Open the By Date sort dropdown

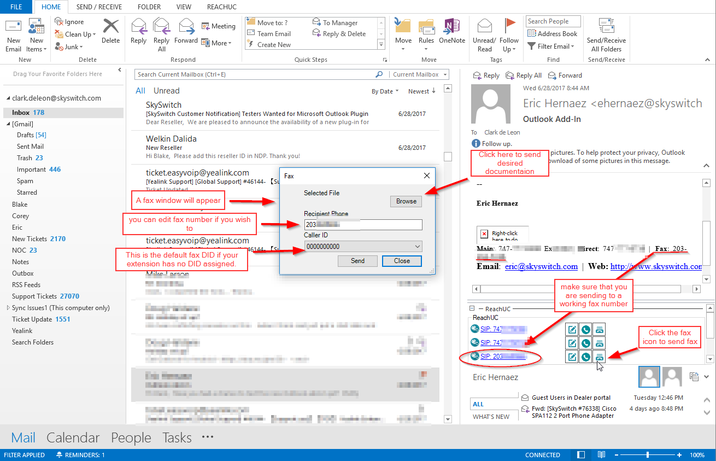(385, 91)
